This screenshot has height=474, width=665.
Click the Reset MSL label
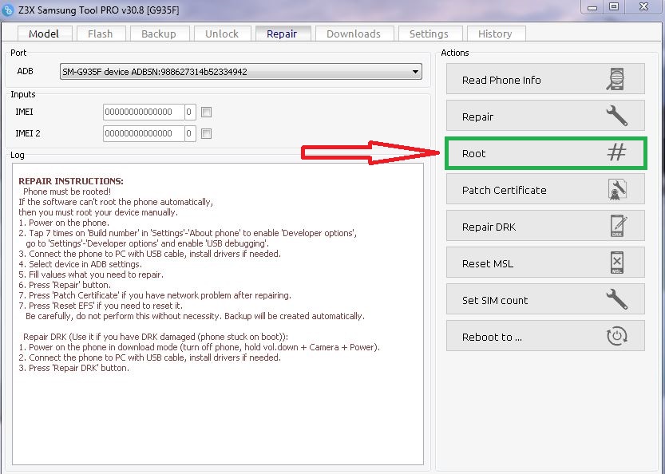pyautogui.click(x=488, y=263)
